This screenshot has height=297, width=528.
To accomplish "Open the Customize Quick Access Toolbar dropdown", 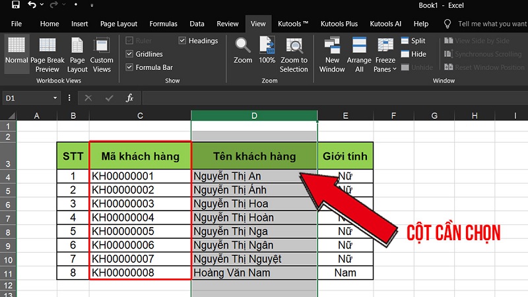I will pos(92,5).
